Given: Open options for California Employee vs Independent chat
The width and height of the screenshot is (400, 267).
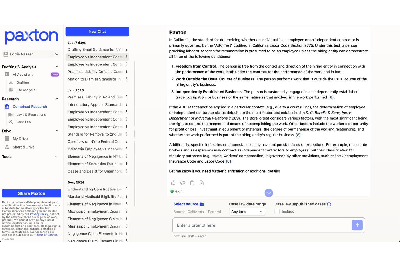Looking at the screenshot, I should pyautogui.click(x=127, y=149).
